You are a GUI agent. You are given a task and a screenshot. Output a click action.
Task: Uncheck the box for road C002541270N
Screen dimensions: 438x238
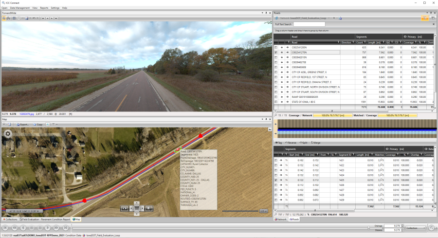(x=276, y=52)
